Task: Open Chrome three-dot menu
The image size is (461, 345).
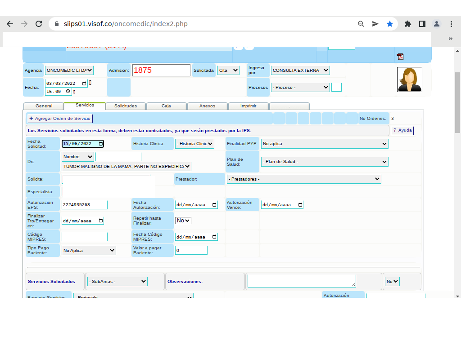Action: click(451, 24)
